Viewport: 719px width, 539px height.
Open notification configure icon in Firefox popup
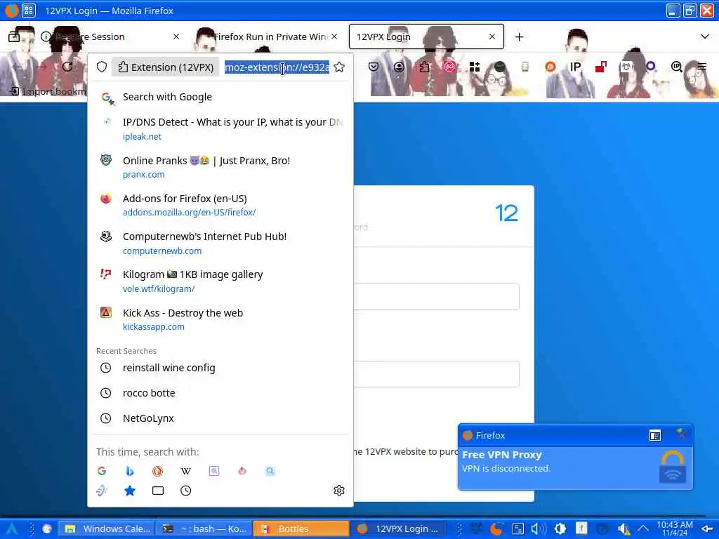(x=655, y=435)
